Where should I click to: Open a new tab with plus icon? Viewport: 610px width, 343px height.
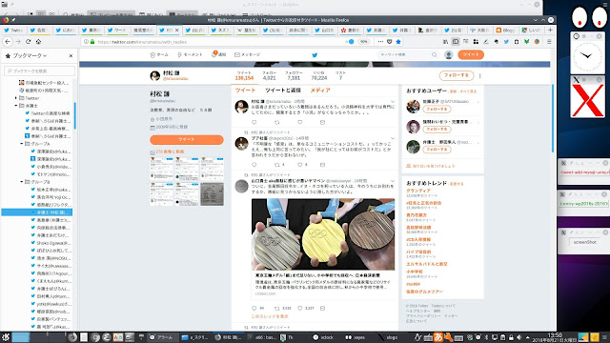tap(550, 30)
